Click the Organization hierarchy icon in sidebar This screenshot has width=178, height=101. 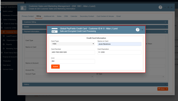click(4, 40)
